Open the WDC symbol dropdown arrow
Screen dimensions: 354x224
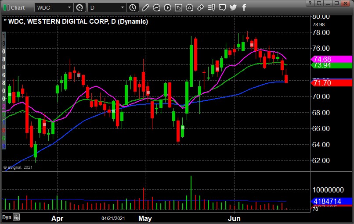[x=69, y=7]
